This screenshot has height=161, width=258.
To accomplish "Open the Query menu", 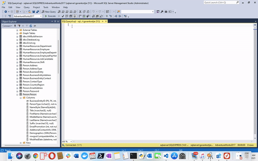I will tap(27, 7).
